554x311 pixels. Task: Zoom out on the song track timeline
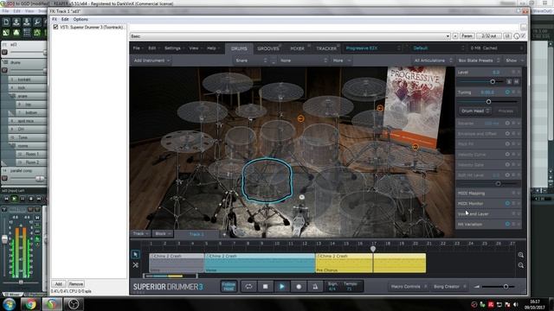point(521,265)
